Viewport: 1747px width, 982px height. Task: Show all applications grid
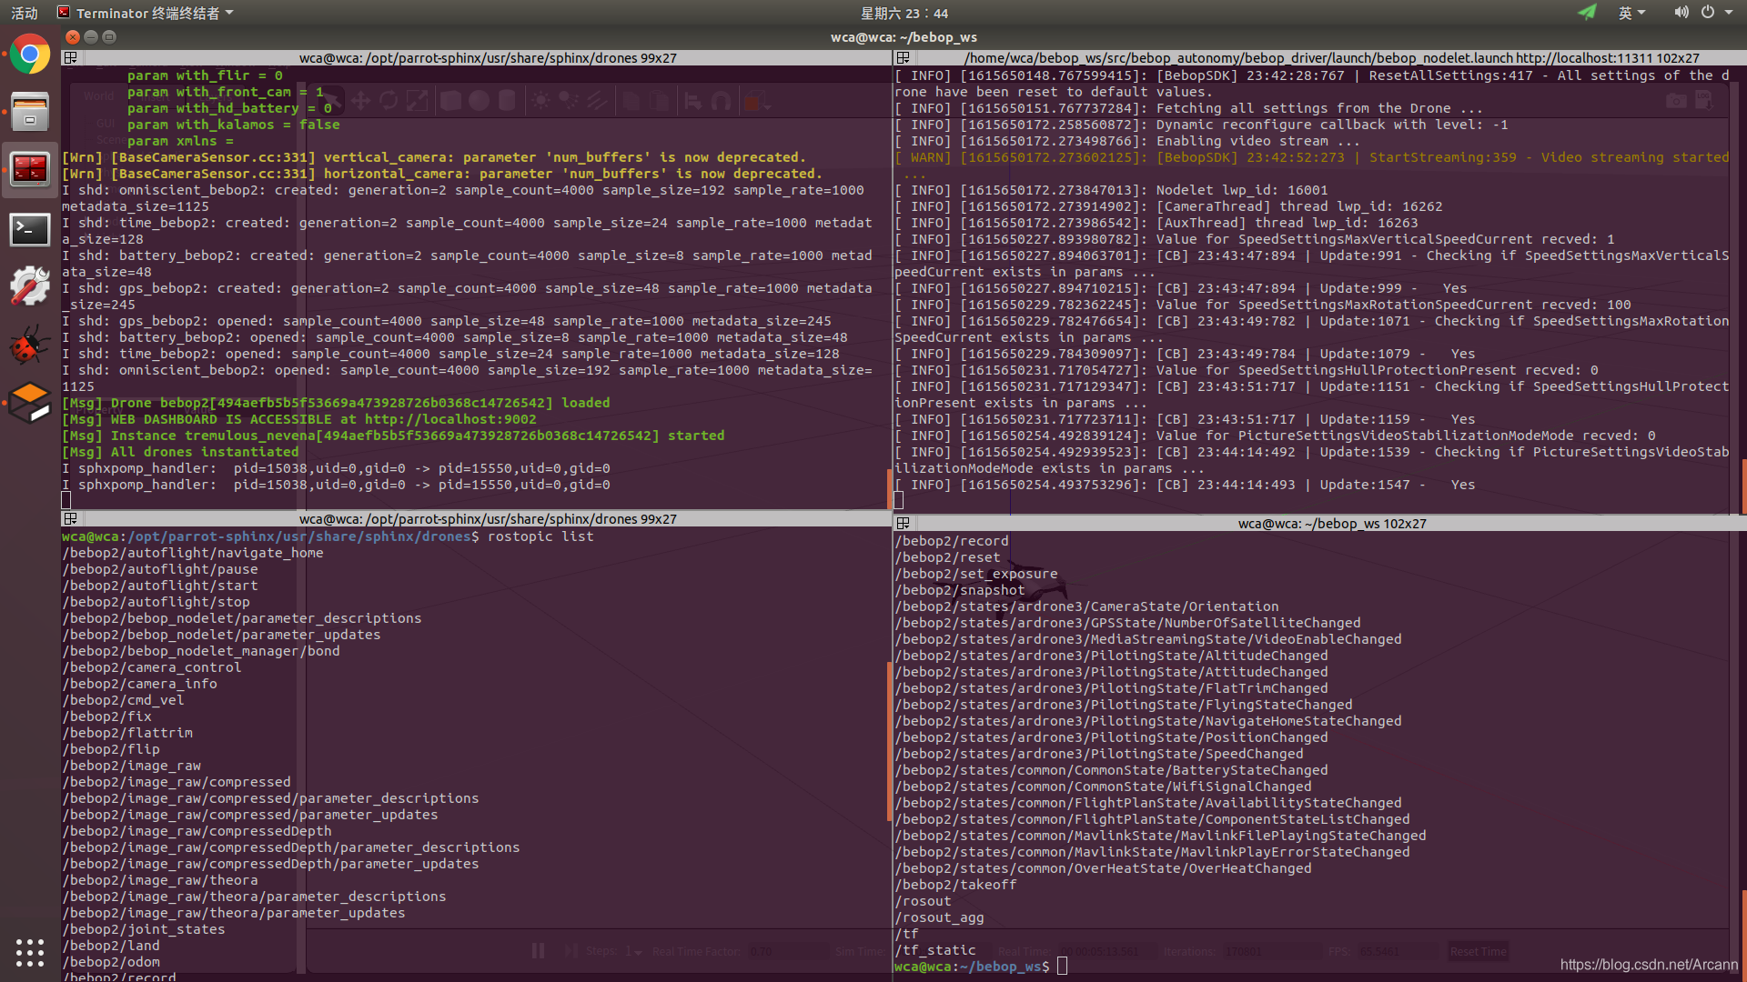pos(30,952)
